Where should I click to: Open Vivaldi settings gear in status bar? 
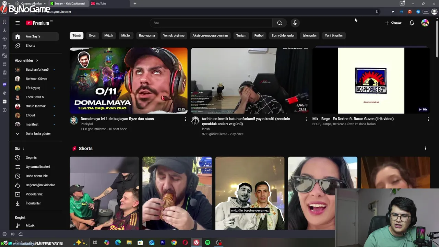click(4, 234)
